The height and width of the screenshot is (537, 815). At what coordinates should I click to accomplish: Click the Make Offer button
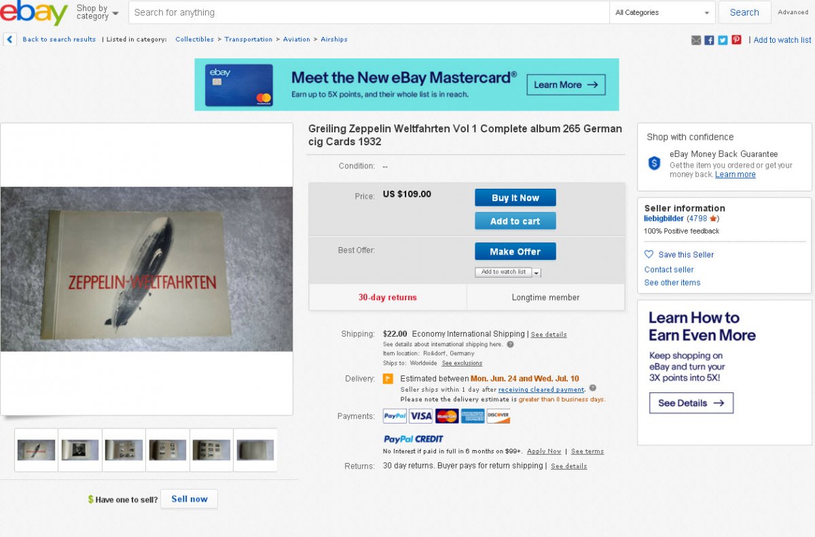[x=515, y=251]
